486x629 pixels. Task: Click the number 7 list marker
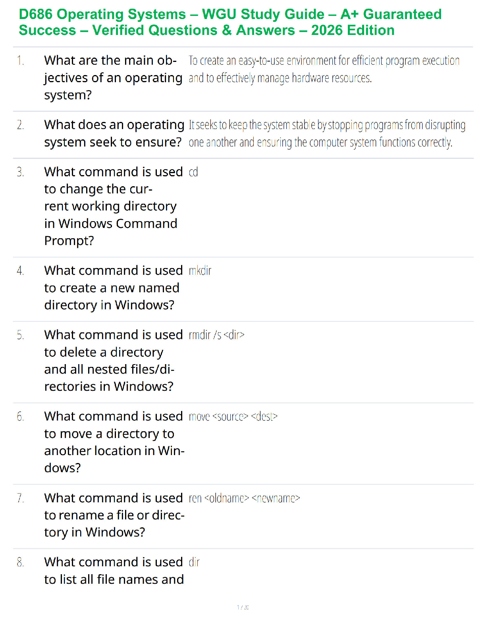coord(20,498)
